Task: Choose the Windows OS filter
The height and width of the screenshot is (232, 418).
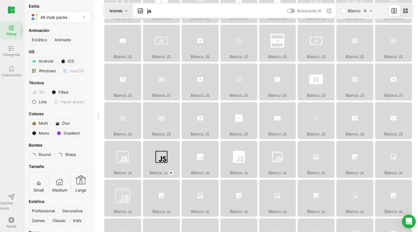Action: coord(44,71)
